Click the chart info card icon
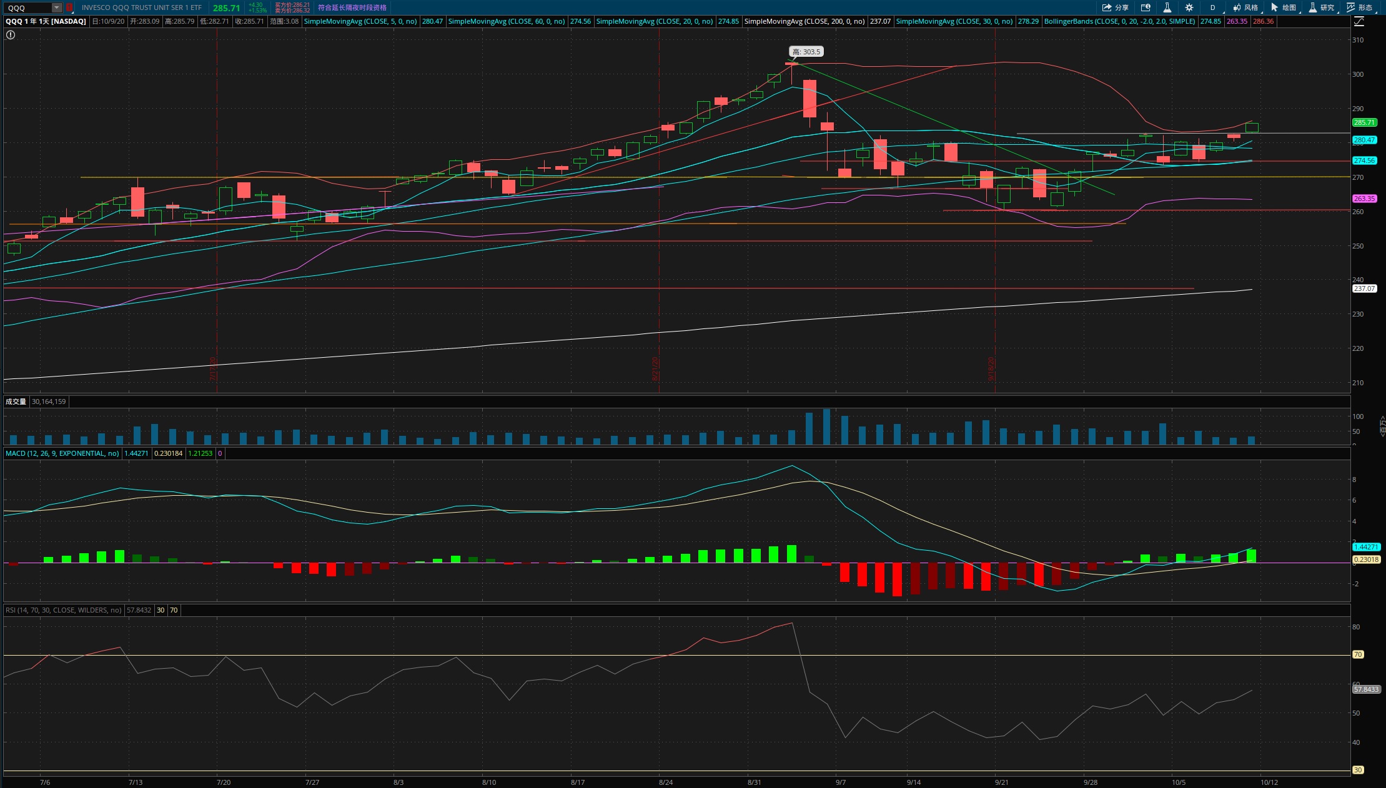1386x788 pixels. pos(1146,7)
